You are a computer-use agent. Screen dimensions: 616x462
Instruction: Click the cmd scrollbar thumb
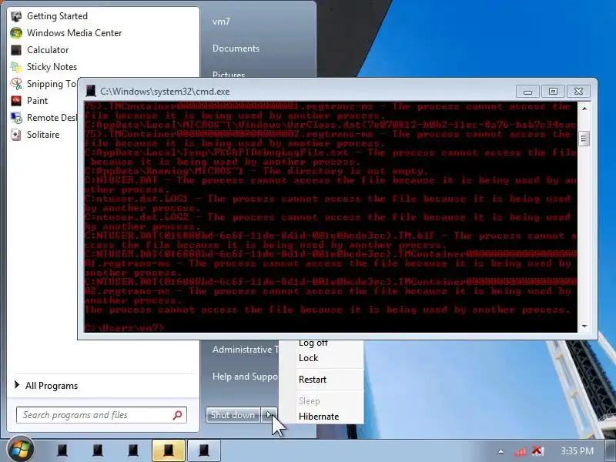click(584, 139)
